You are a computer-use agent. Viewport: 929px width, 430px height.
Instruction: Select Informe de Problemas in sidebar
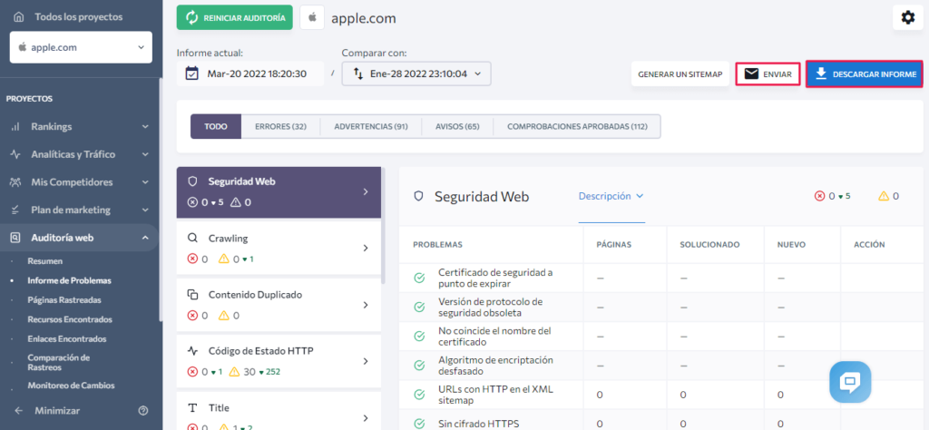click(x=69, y=280)
